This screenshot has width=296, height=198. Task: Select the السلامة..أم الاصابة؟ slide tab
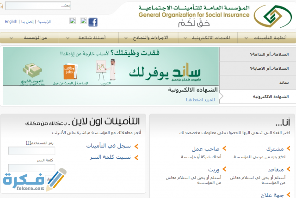pos(258,68)
